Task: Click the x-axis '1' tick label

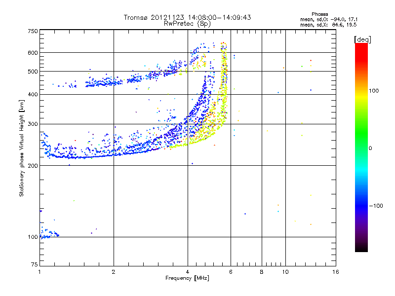Action: click(x=39, y=272)
